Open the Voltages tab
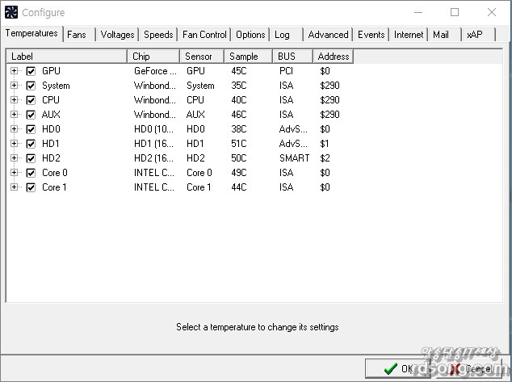 [x=117, y=35]
